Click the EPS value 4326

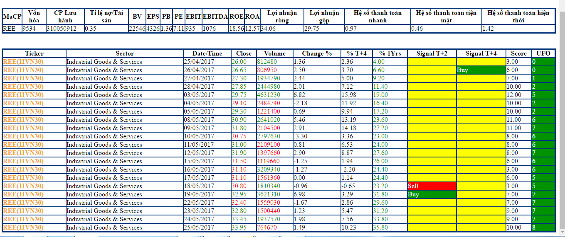pos(153,29)
